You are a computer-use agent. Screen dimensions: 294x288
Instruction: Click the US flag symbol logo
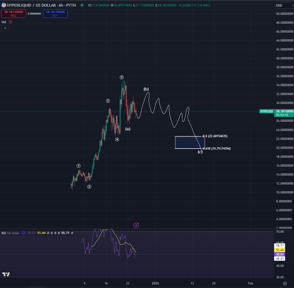[x=4, y=5]
